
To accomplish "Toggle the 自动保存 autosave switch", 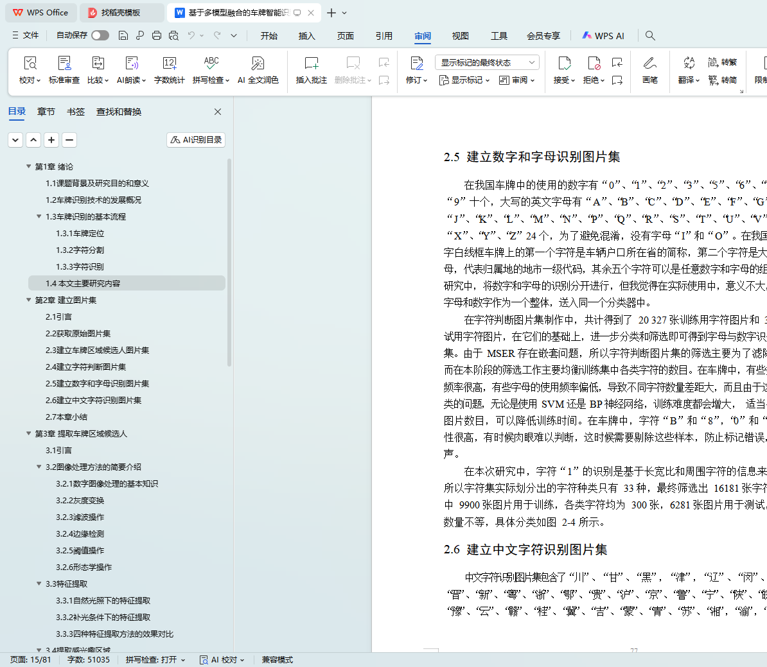I will click(x=100, y=35).
